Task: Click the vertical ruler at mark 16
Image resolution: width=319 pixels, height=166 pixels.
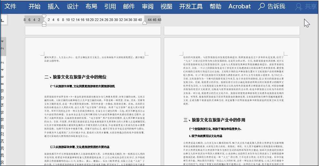Action: 3,112
